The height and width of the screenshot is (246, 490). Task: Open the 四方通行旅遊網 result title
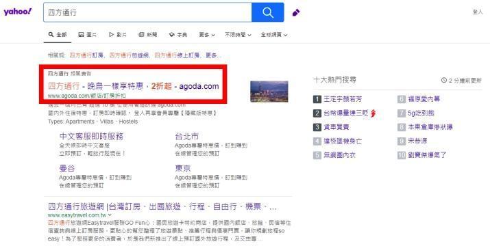(x=162, y=206)
